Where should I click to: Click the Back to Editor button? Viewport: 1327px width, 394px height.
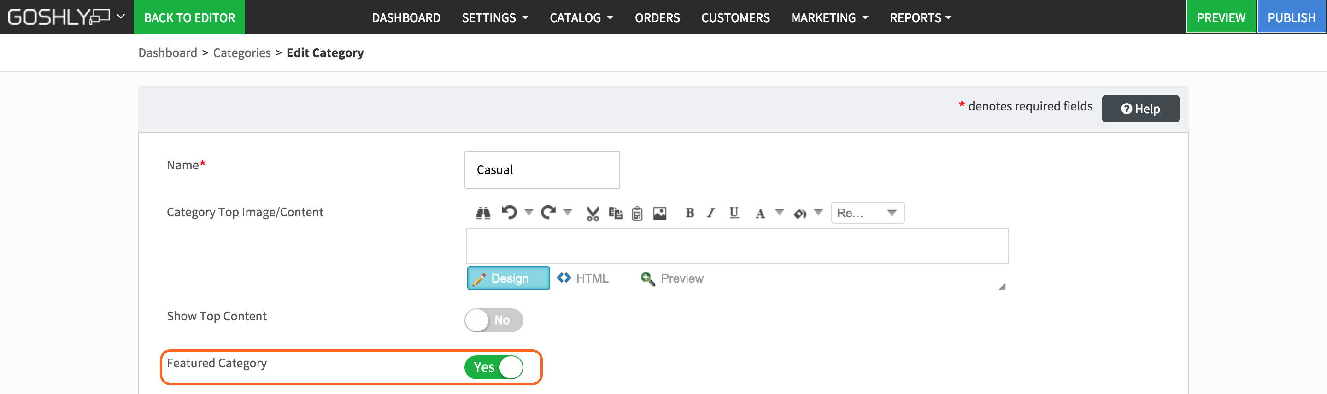[189, 18]
